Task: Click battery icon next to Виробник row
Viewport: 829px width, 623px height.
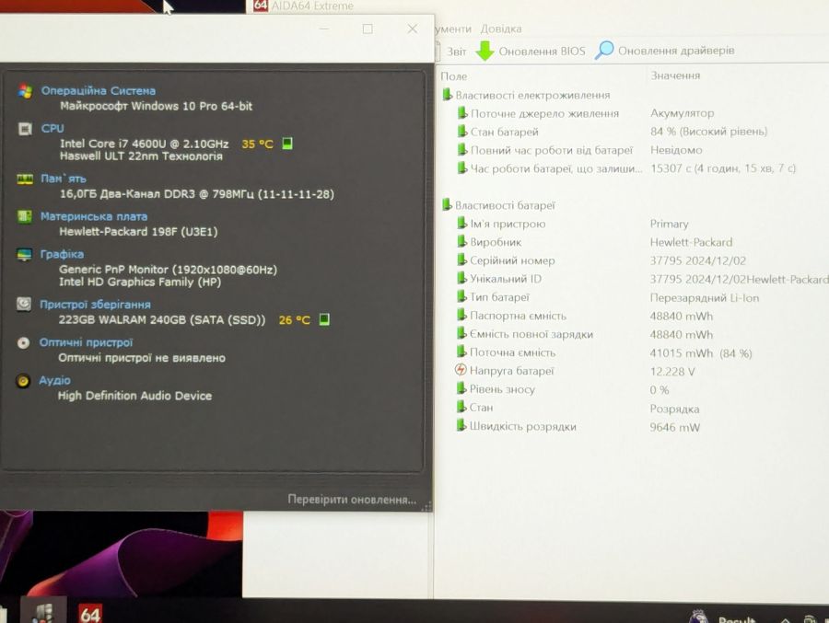Action: point(462,241)
